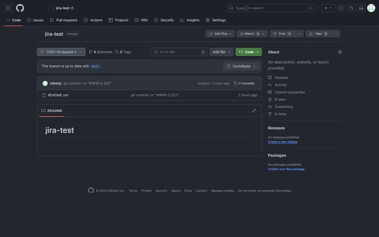Click the 0 forks link

277,114
